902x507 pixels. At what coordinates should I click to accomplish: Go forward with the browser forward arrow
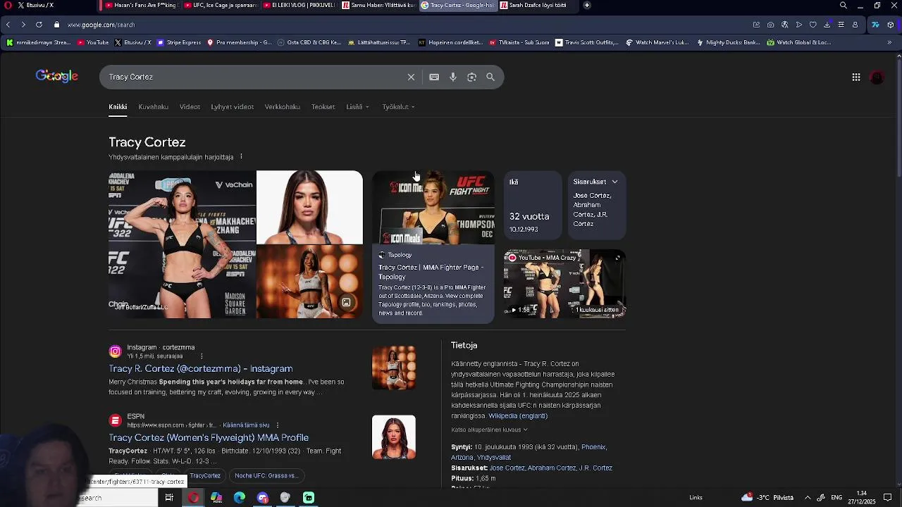coord(23,25)
